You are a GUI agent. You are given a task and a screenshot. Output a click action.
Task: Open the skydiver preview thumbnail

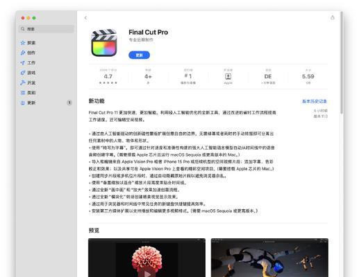(x=269, y=258)
